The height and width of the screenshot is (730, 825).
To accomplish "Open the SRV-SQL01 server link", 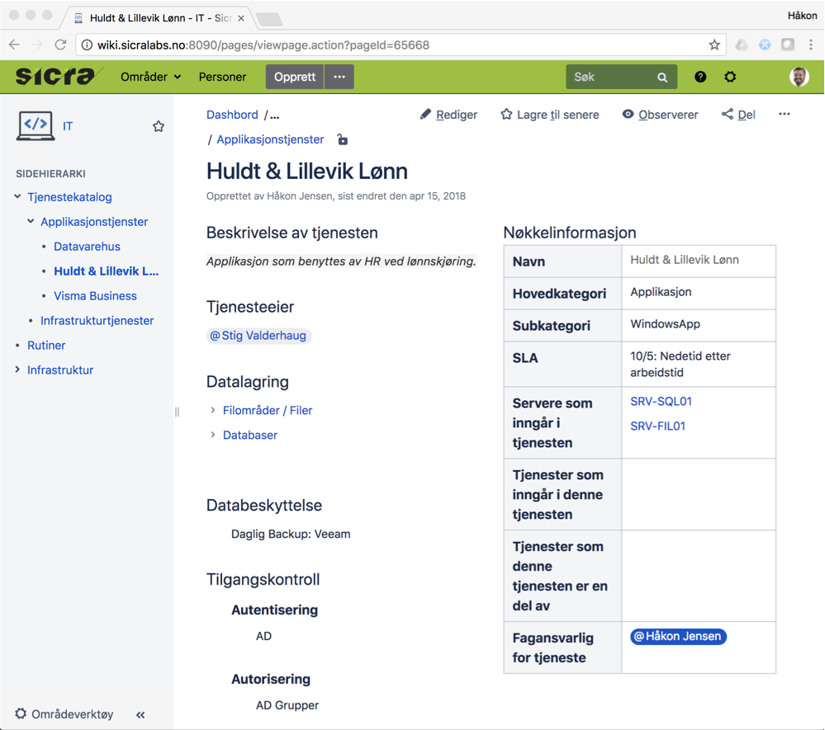I will (x=661, y=402).
